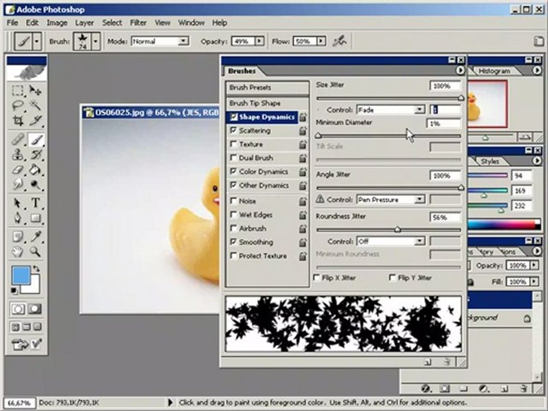Open the Brushes palette flyout menu

coord(460,71)
